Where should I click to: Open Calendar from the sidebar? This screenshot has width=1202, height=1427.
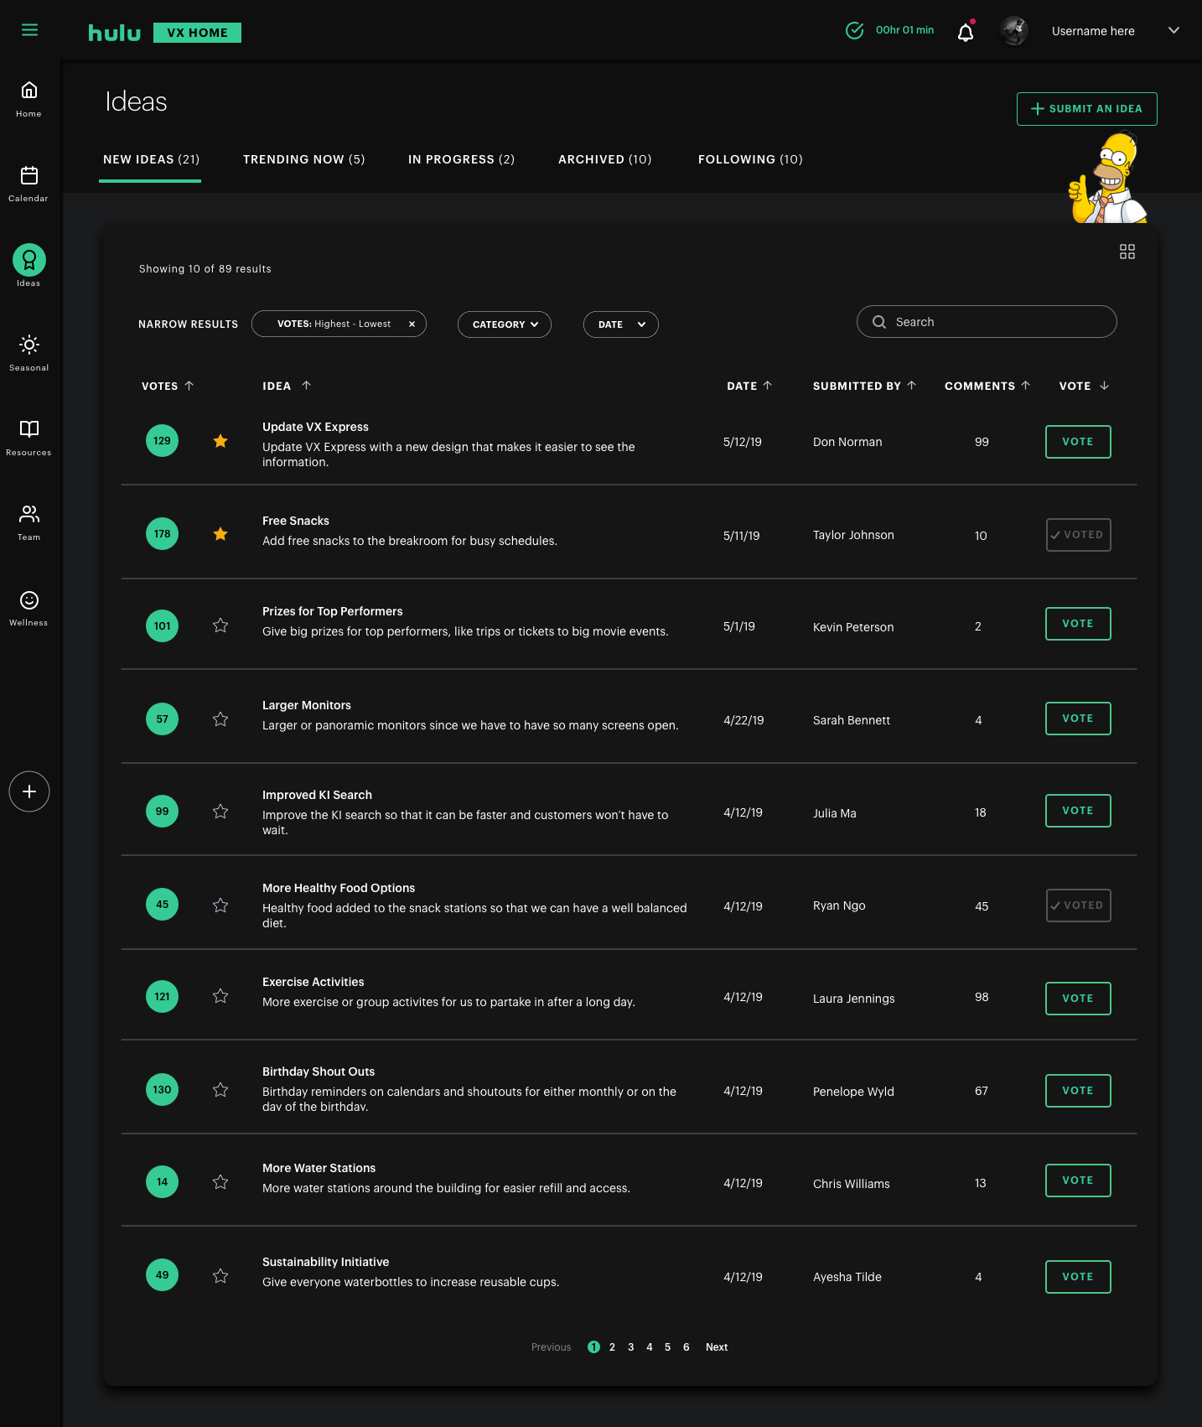(28, 184)
